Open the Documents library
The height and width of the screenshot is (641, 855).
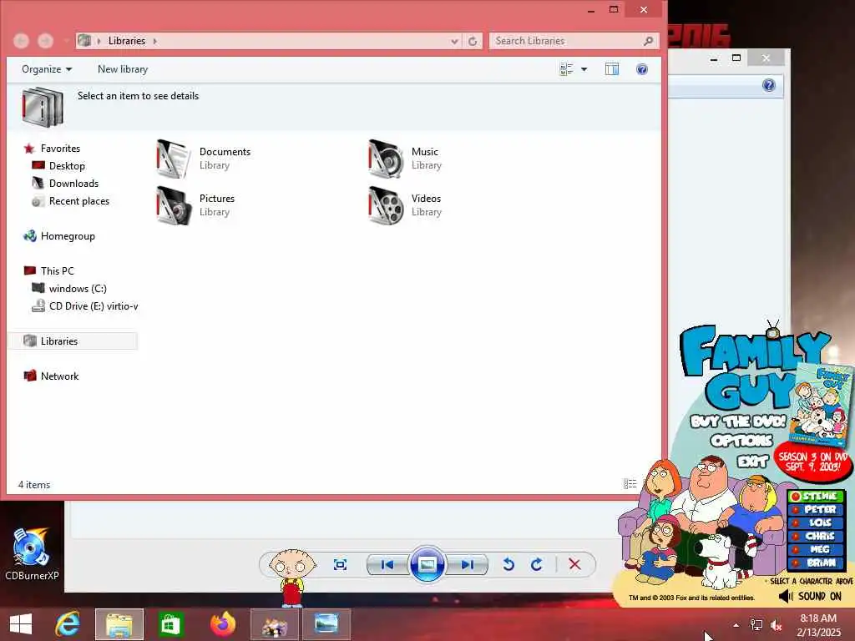pyautogui.click(x=204, y=159)
